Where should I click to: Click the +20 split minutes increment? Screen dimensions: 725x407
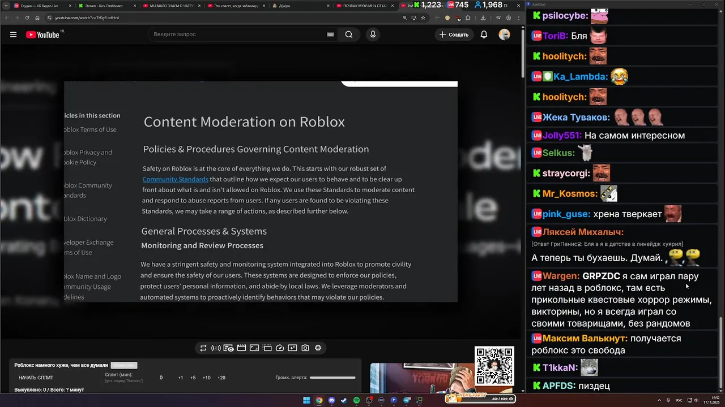click(221, 378)
